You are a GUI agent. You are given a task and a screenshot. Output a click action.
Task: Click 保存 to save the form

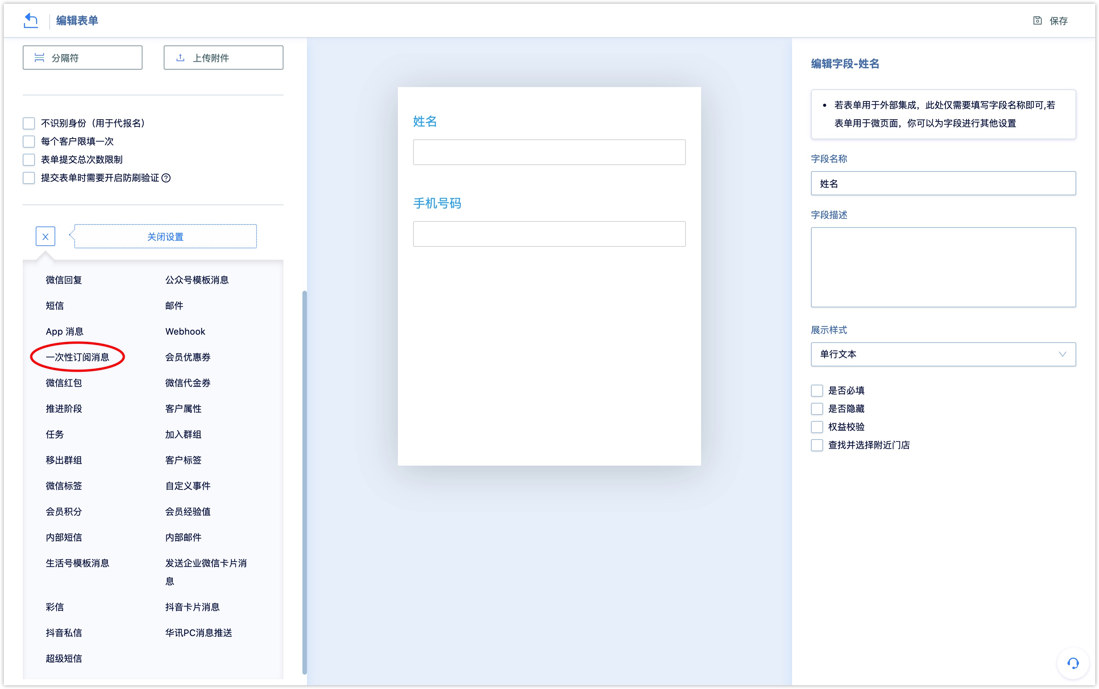[1058, 20]
